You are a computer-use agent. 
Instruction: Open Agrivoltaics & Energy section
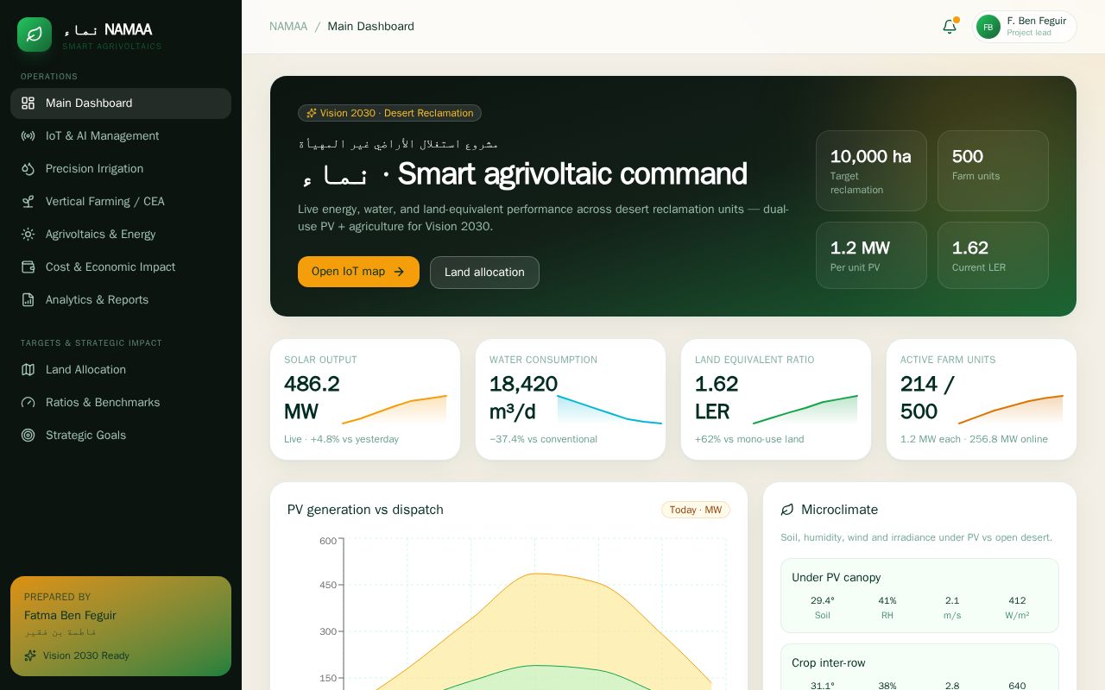tap(121, 234)
